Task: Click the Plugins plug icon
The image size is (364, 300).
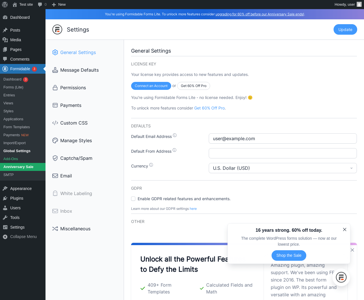Action: (x=5, y=198)
